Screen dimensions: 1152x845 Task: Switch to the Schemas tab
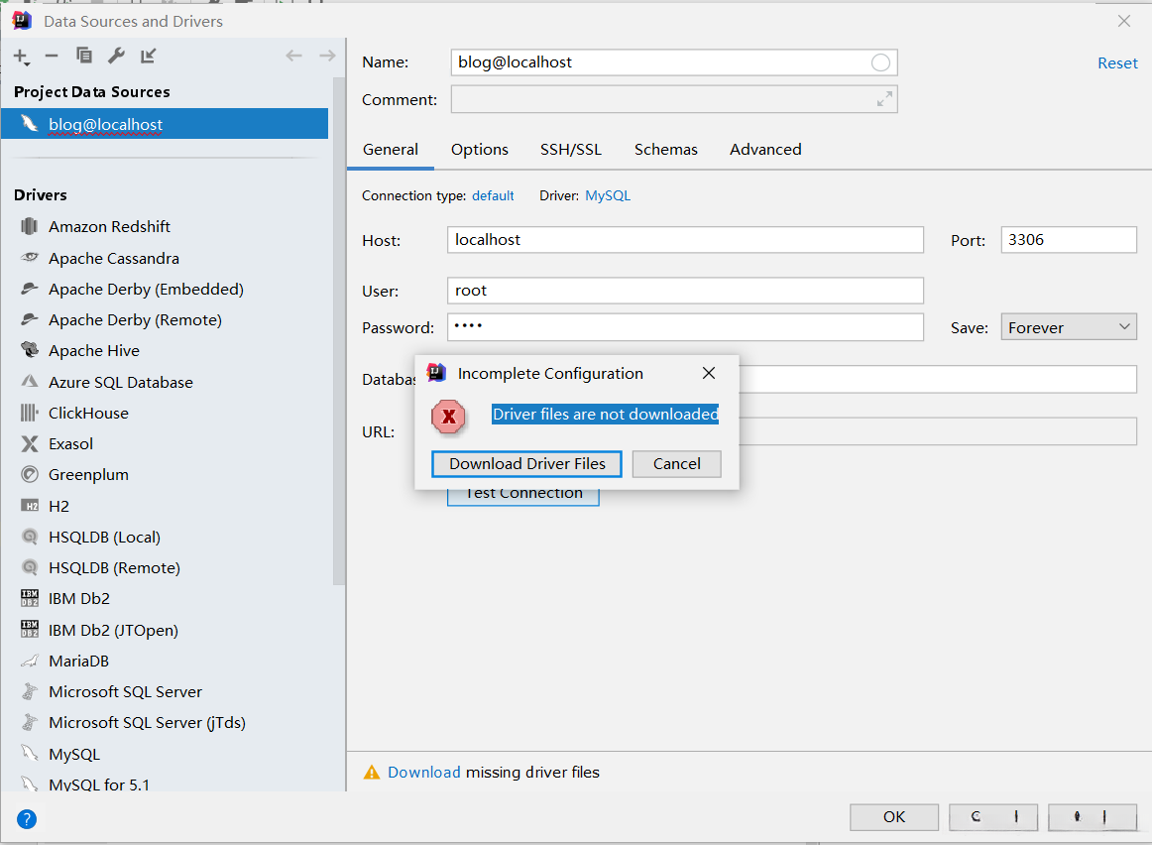[665, 150]
